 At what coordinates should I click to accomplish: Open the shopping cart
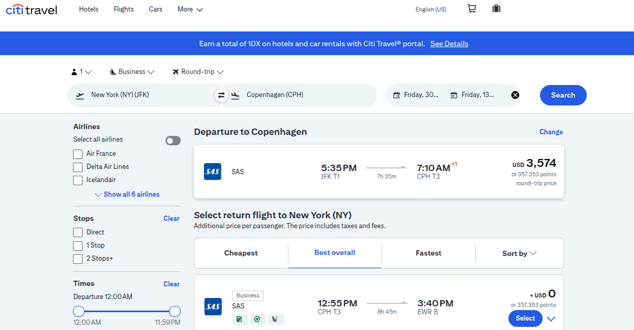pos(471,8)
